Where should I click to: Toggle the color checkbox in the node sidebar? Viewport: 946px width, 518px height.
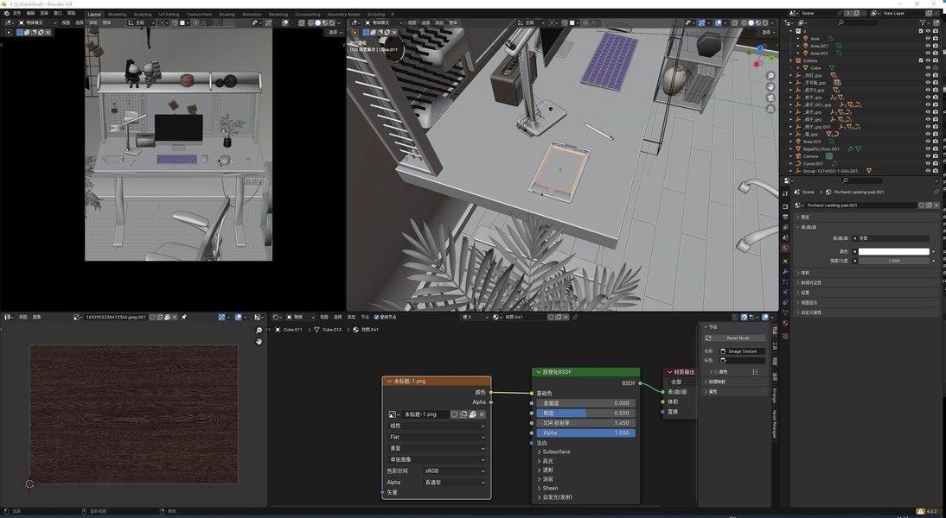(x=716, y=371)
